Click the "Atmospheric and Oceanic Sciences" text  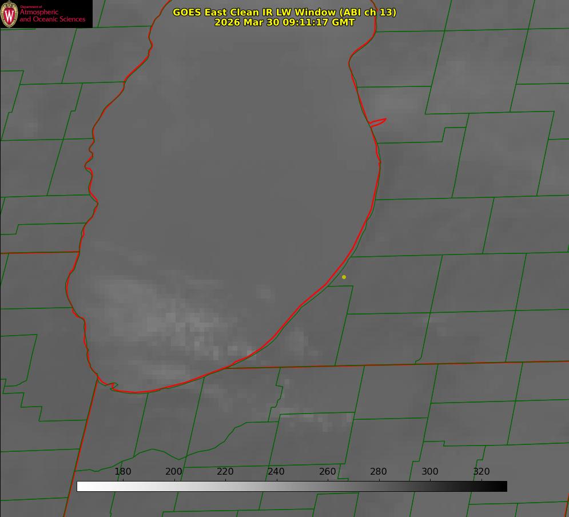(52, 16)
